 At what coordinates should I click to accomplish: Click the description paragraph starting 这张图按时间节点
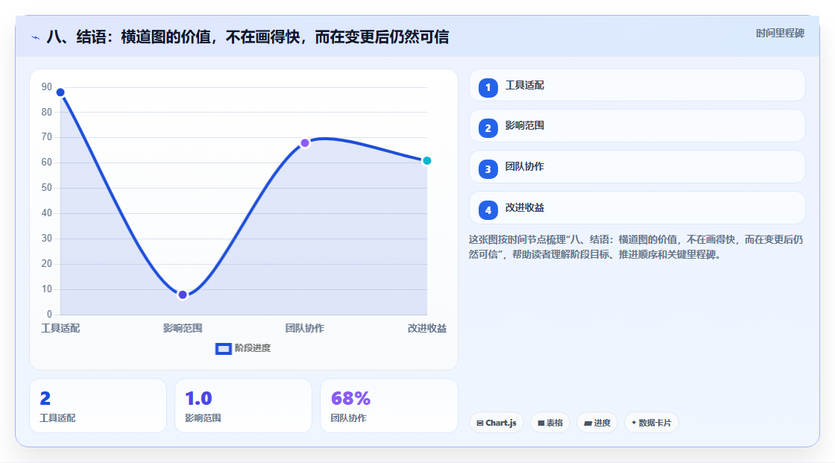click(x=636, y=248)
